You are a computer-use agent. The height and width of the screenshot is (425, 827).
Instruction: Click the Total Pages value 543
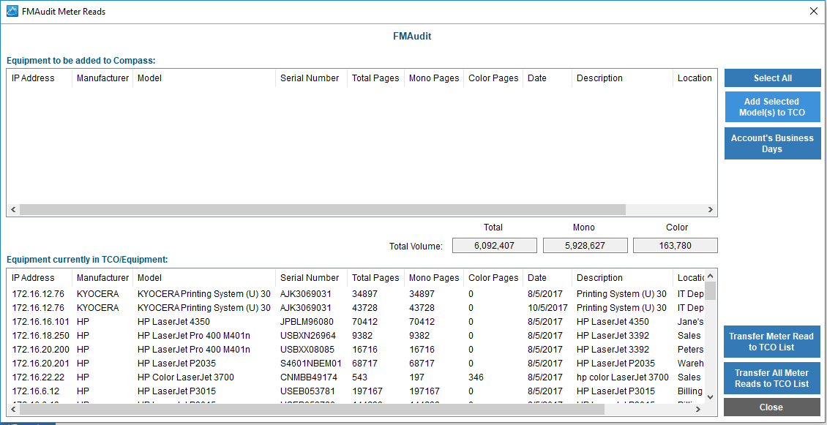pyautogui.click(x=359, y=377)
